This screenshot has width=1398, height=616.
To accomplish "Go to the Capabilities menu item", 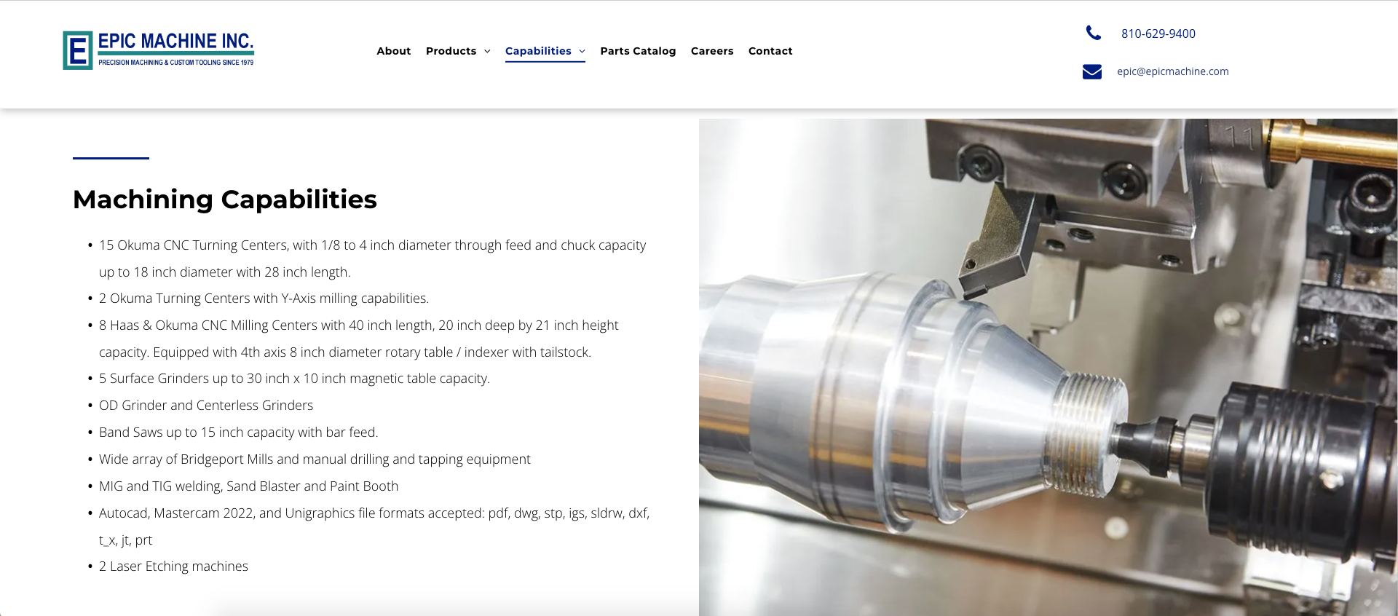I will coord(538,51).
